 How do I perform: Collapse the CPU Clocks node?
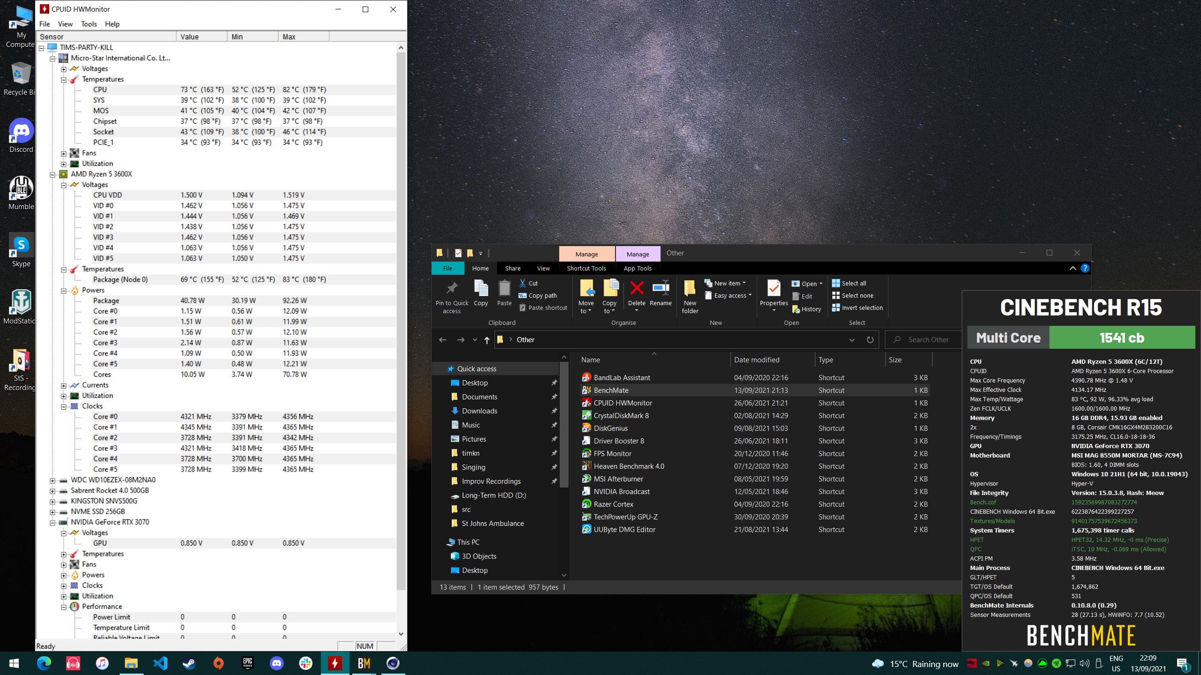coord(64,406)
